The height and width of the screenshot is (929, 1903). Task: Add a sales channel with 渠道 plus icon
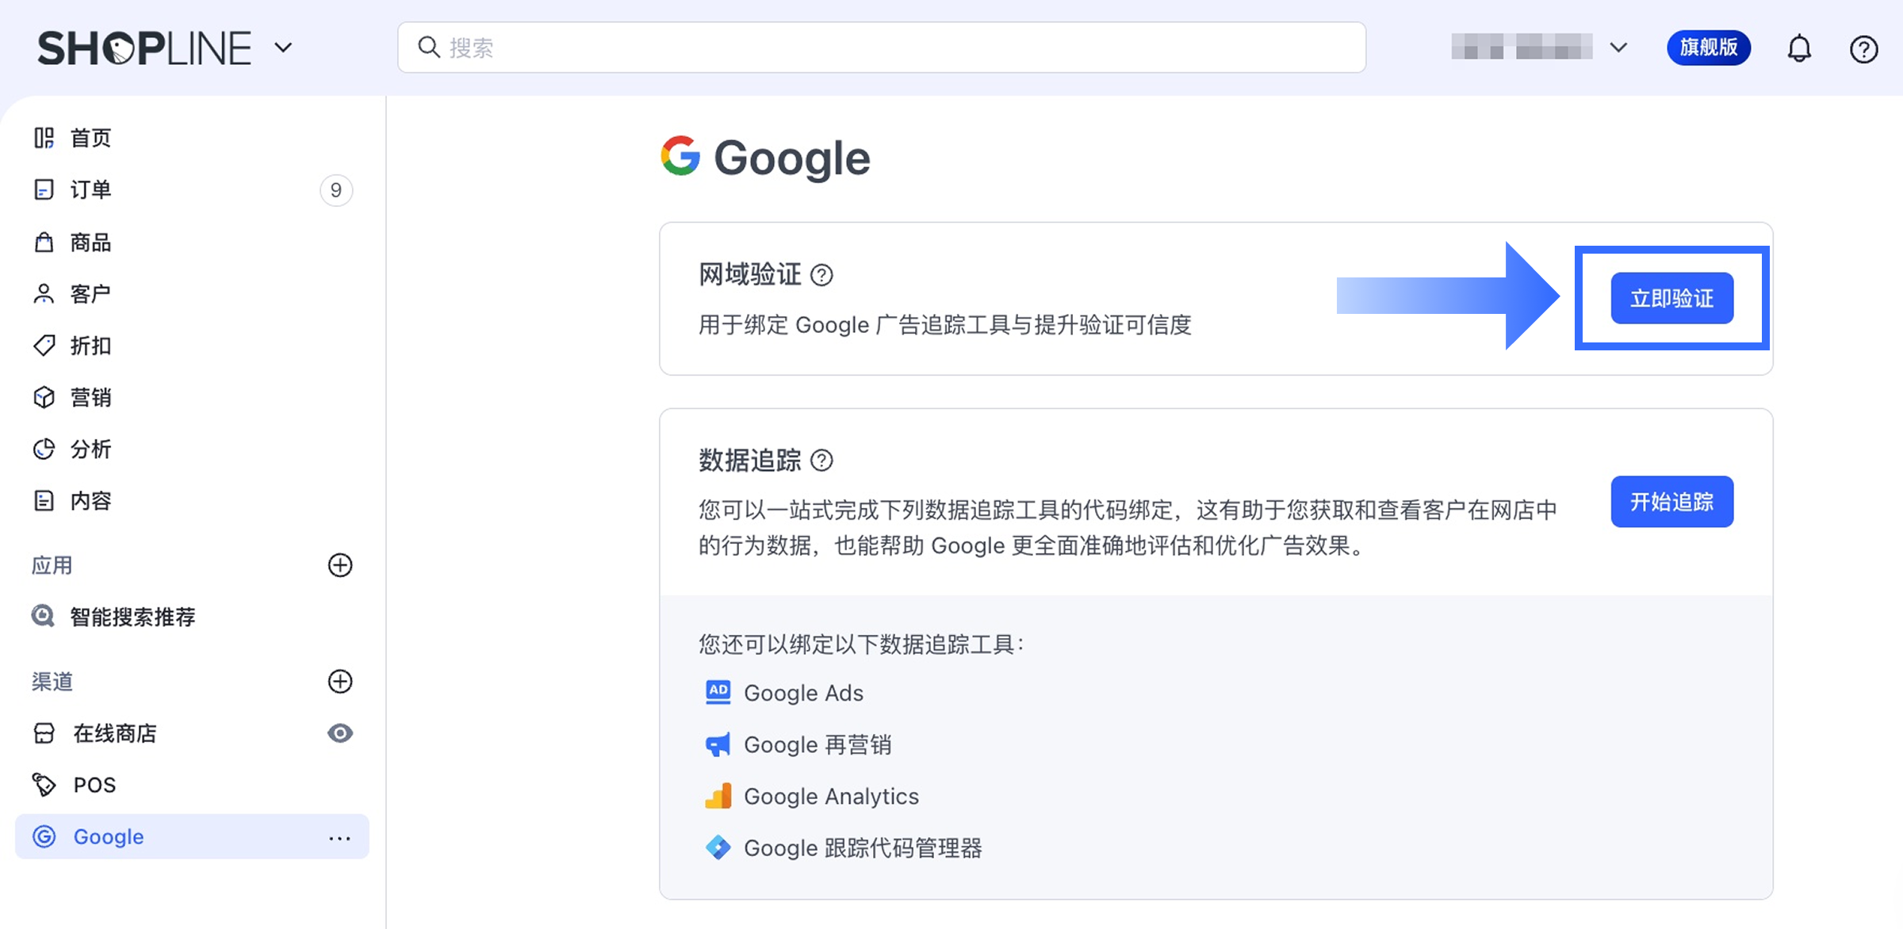click(x=340, y=682)
